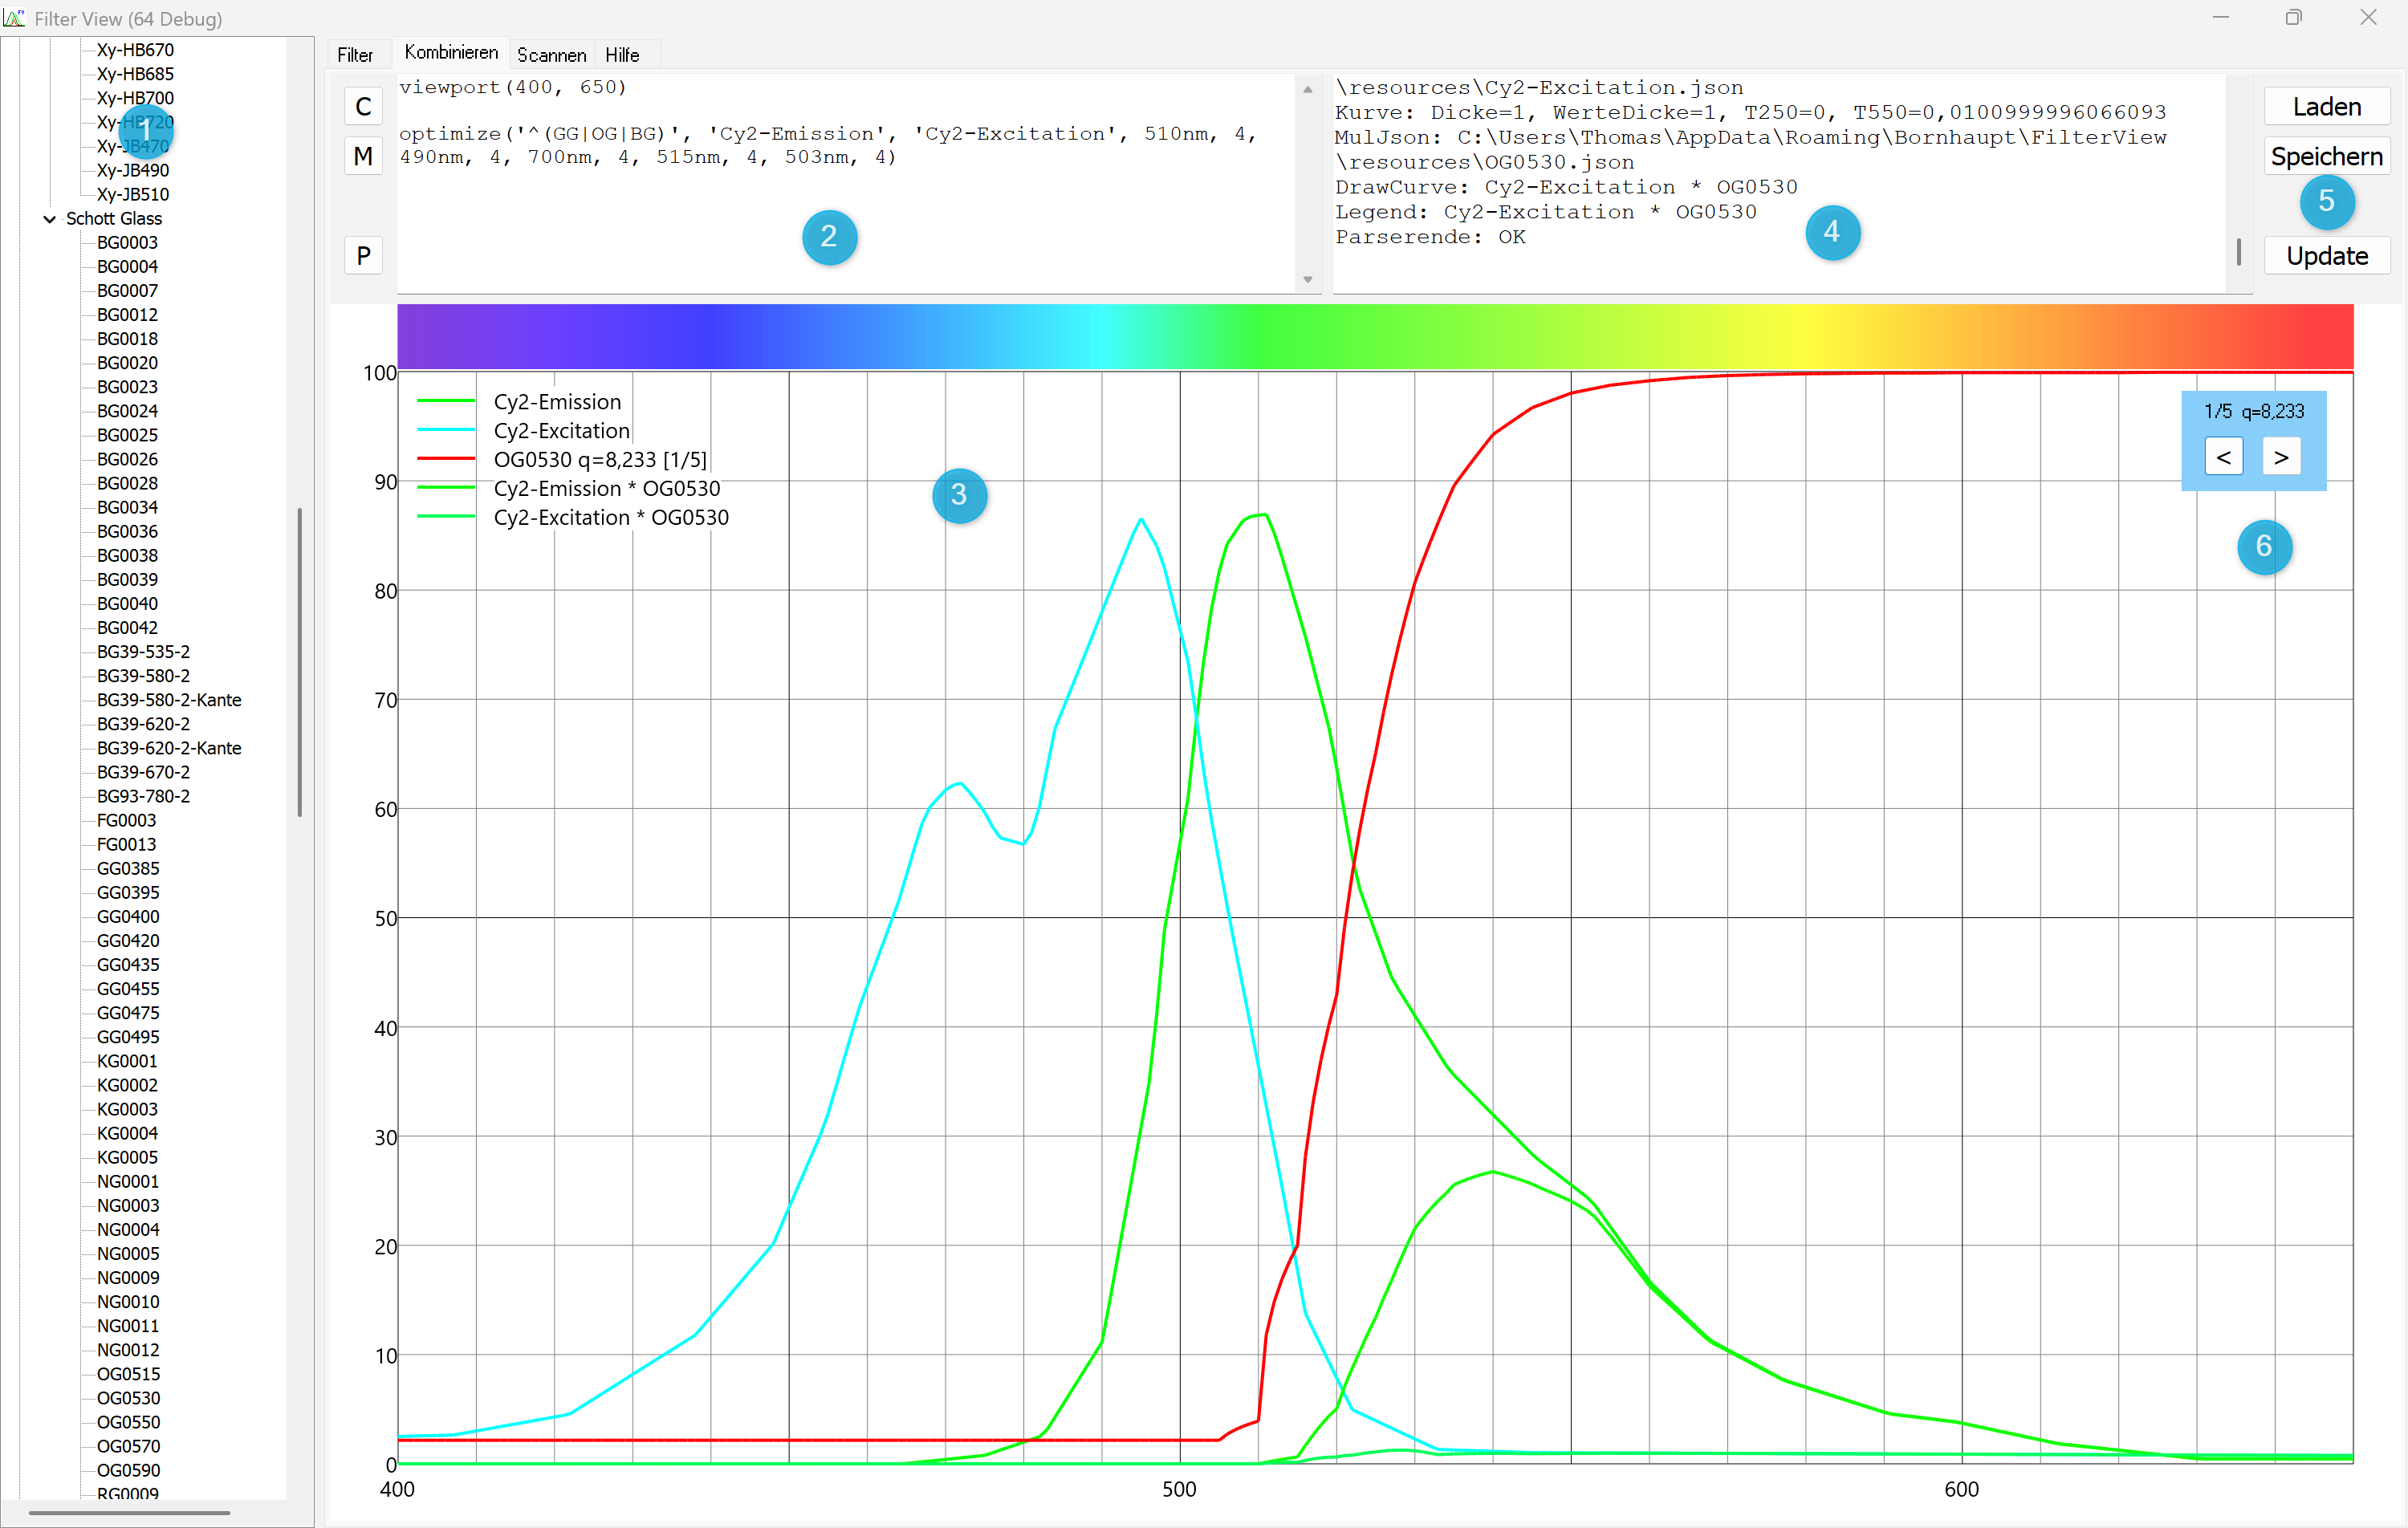Select BG39-580-2-Kante tree item
Viewport: 2408px width, 1528px height.
pos(169,700)
